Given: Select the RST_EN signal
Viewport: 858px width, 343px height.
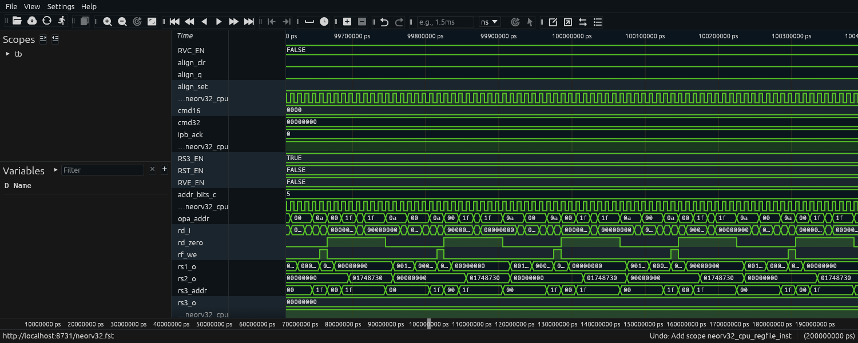Looking at the screenshot, I should point(191,170).
